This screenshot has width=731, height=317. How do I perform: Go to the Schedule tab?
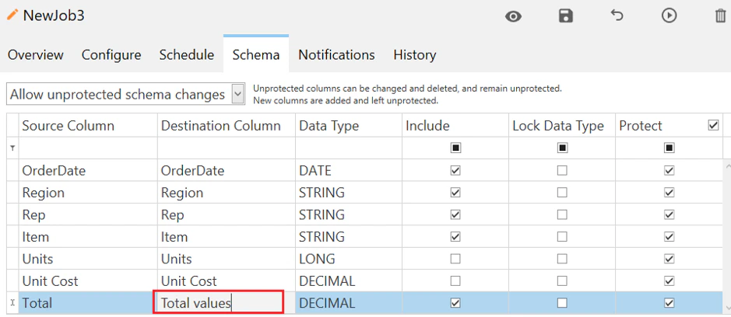[187, 55]
